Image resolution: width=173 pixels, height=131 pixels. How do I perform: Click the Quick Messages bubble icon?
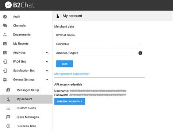coord(8,117)
